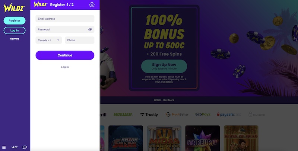Expand the Canada +1 country code dropdown
Screen dimensions: 298x151
click(x=49, y=40)
